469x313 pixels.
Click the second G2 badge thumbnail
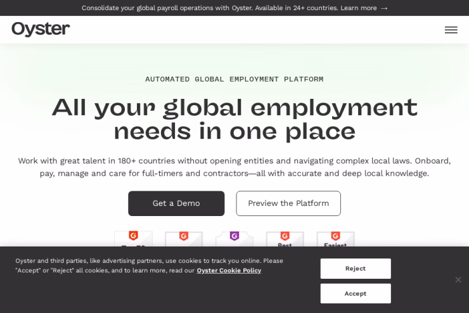coord(184,239)
